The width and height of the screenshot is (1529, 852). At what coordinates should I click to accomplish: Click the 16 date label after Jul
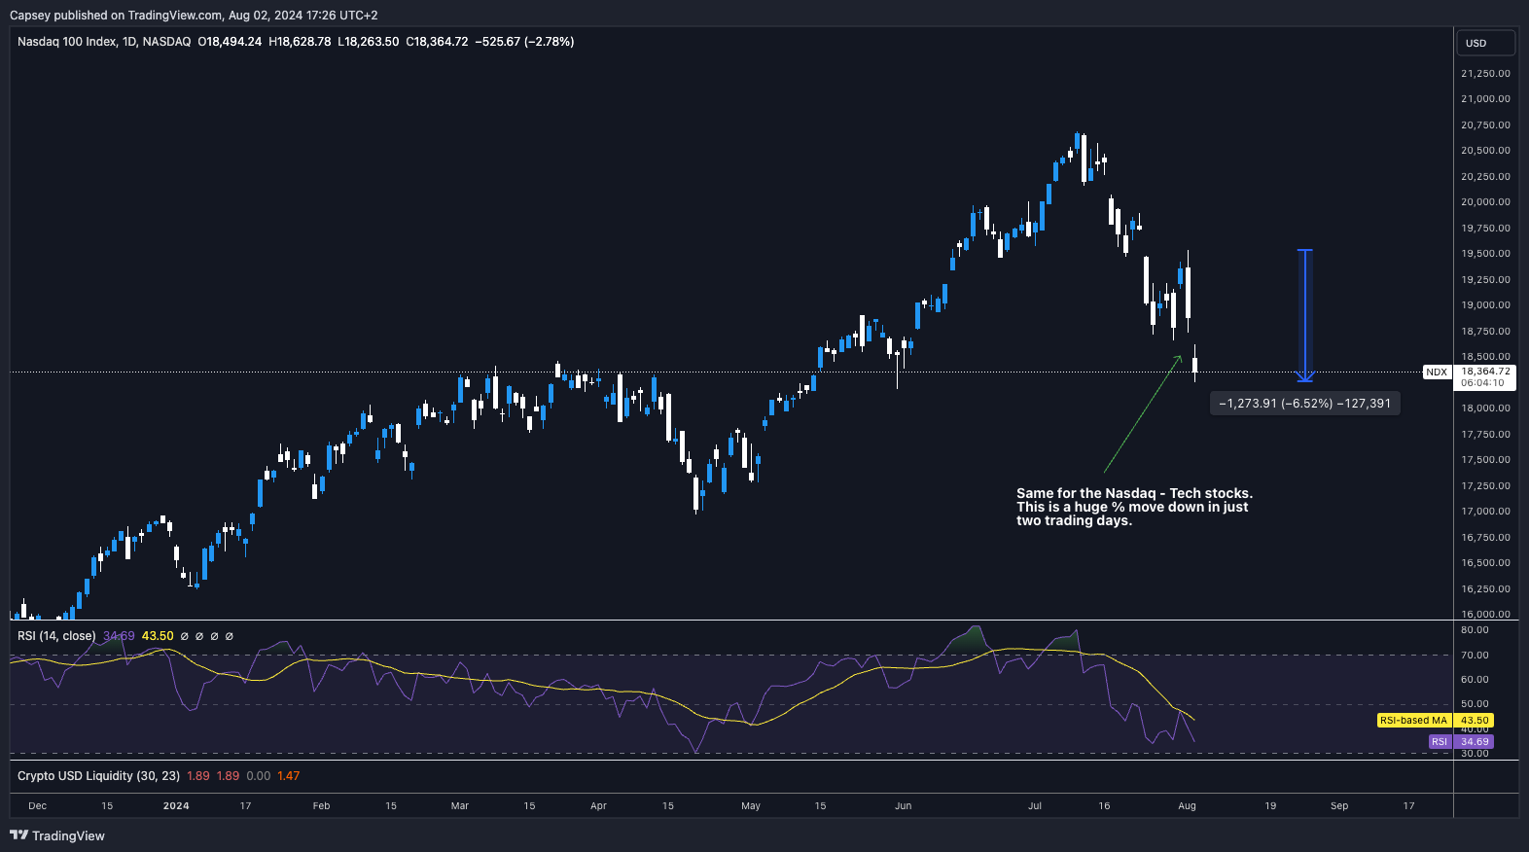tap(1104, 806)
